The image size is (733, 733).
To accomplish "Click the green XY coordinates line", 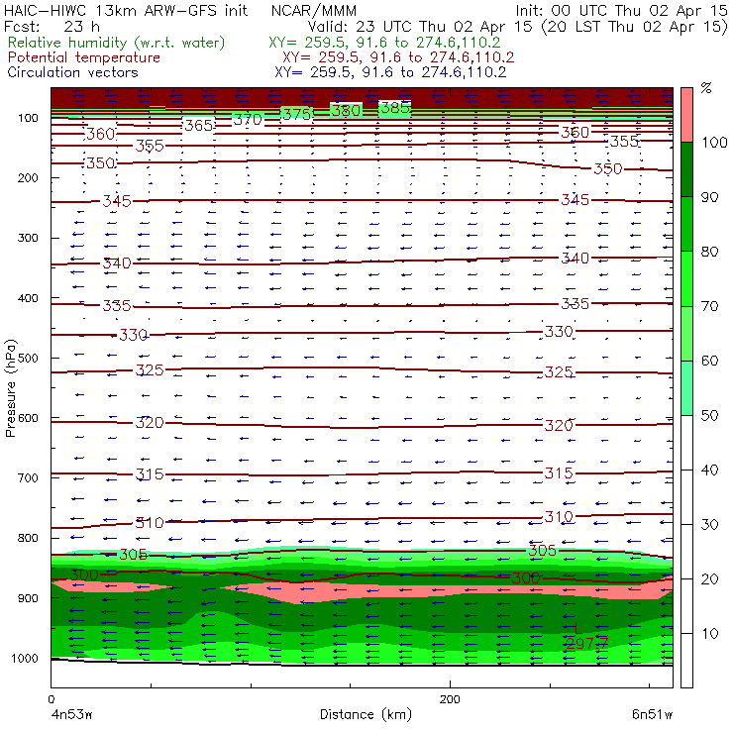I will click(x=384, y=43).
